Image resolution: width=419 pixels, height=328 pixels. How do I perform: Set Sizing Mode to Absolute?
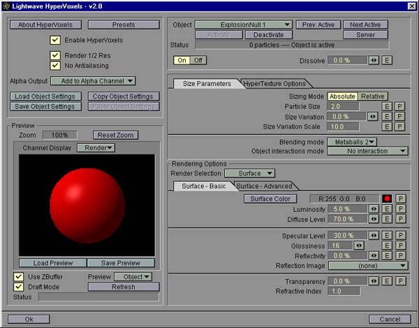point(343,97)
